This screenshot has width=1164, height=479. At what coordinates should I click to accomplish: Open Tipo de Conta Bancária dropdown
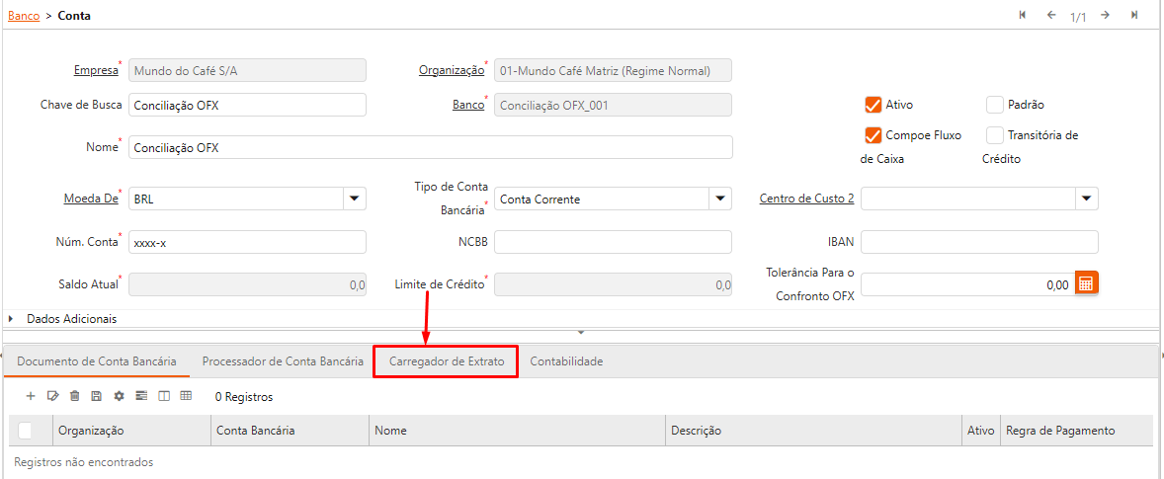pos(720,199)
